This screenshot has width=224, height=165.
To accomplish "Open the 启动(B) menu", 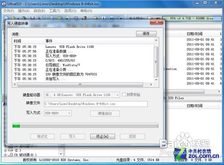I will (x=39, y=11).
